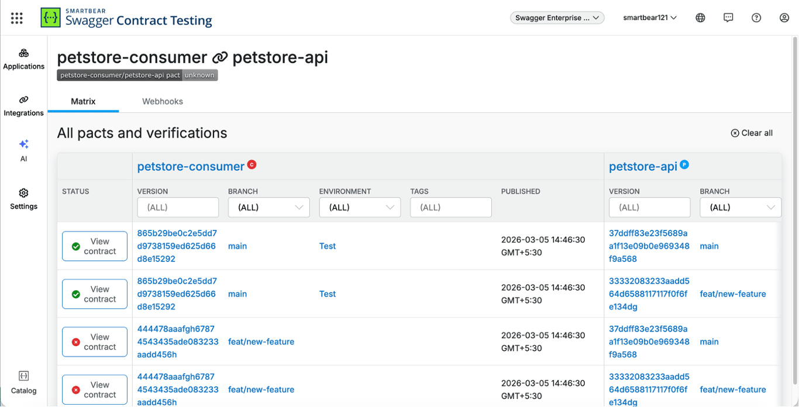Click consumer feat/new-feature branch in third row
The width and height of the screenshot is (799, 407).
pos(261,342)
